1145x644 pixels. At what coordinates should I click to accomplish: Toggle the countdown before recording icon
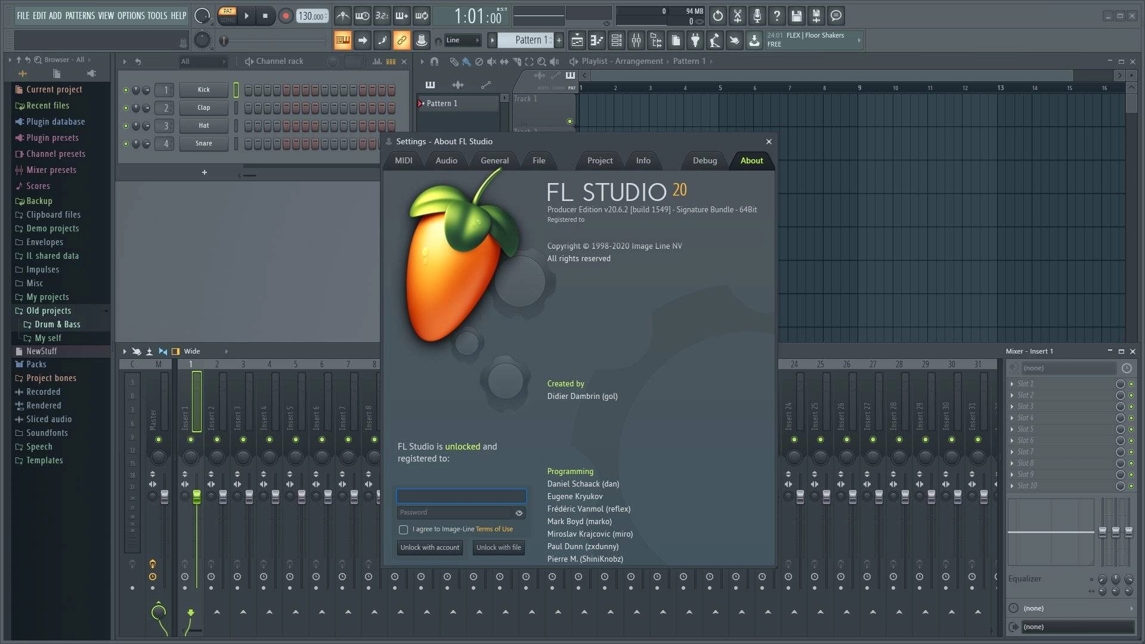[x=382, y=16]
